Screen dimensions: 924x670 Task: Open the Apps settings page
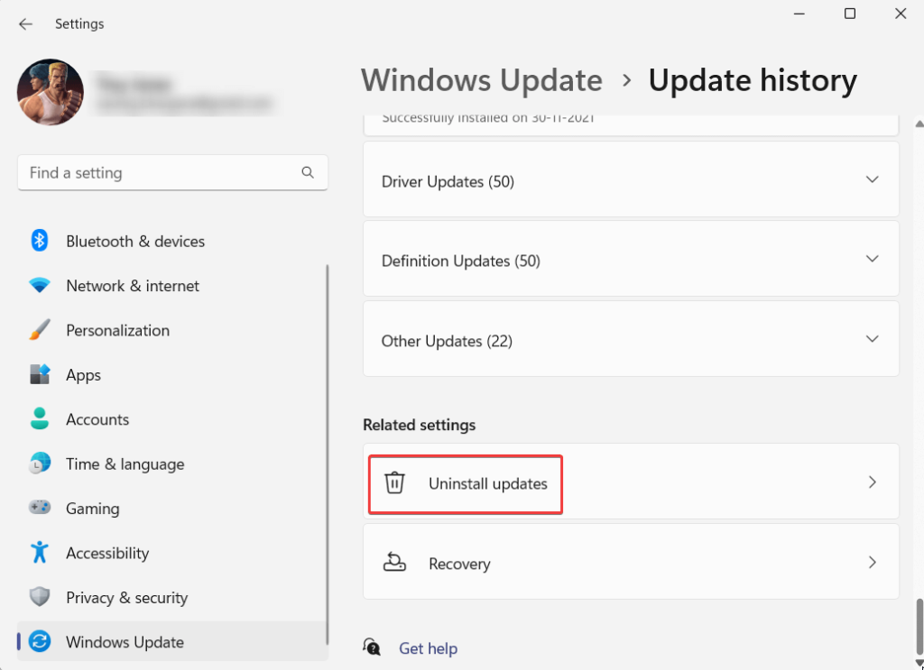(172, 375)
